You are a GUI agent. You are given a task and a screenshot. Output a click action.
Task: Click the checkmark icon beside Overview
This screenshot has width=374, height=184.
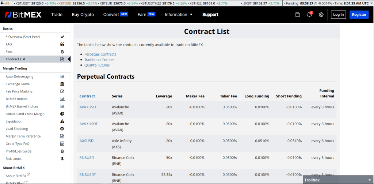coord(62,37)
